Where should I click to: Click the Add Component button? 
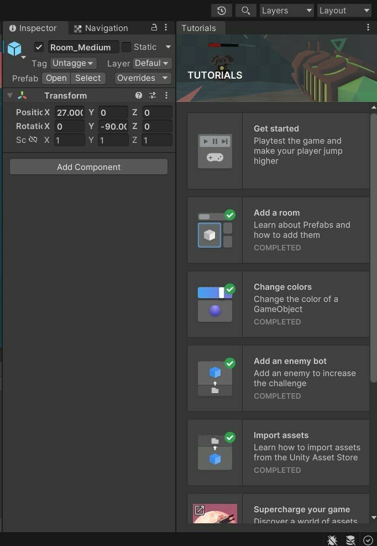88,167
